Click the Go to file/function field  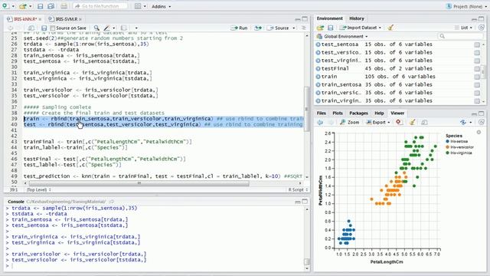coord(100,6)
